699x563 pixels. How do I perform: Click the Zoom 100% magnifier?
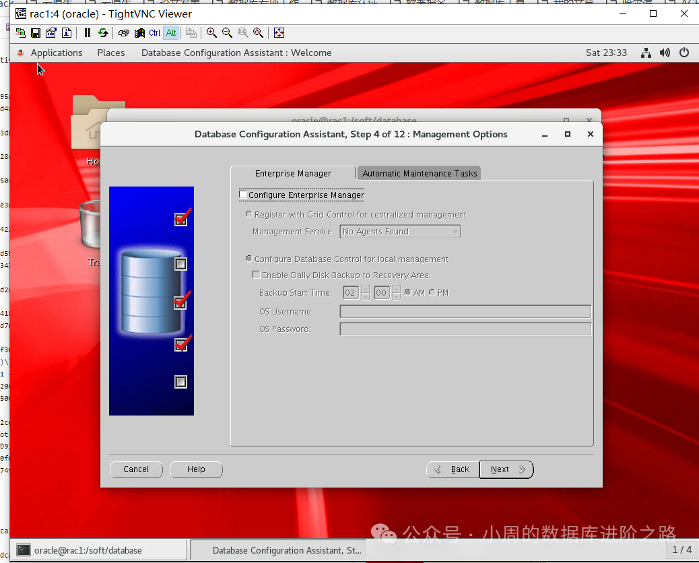(x=243, y=32)
